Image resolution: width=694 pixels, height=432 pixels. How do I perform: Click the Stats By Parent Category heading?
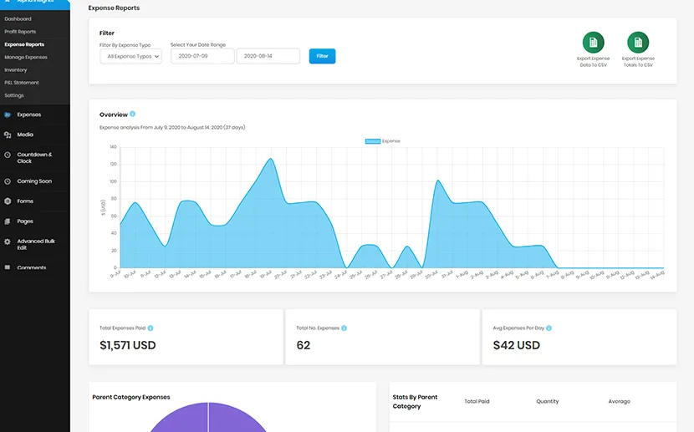click(415, 401)
